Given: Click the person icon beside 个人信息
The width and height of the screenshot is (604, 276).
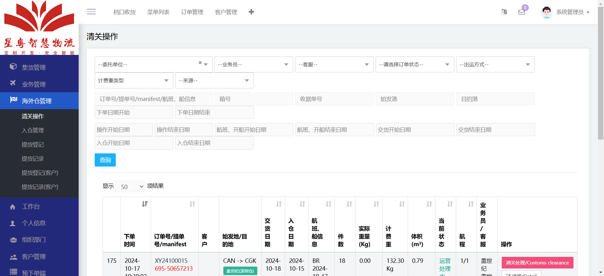Looking at the screenshot, I should click(x=13, y=223).
